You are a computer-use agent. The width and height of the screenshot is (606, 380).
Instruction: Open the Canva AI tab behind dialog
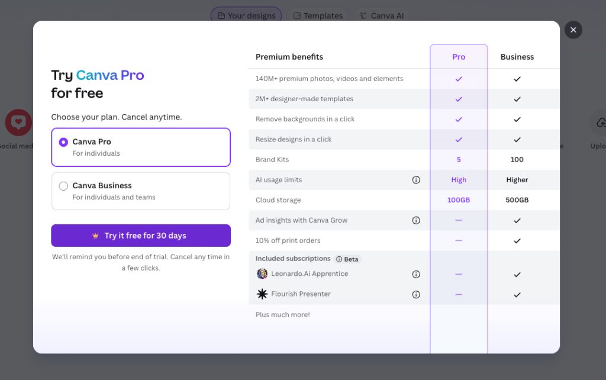click(x=382, y=15)
